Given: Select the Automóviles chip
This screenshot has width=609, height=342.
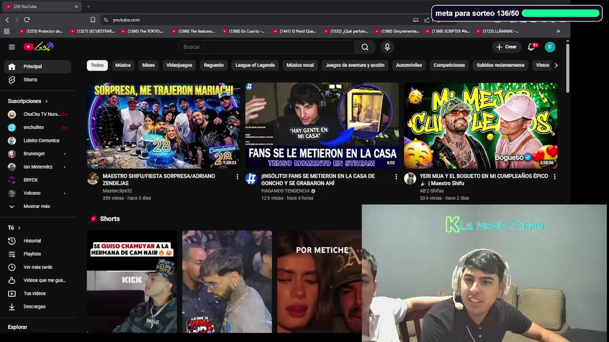Looking at the screenshot, I should tap(409, 65).
